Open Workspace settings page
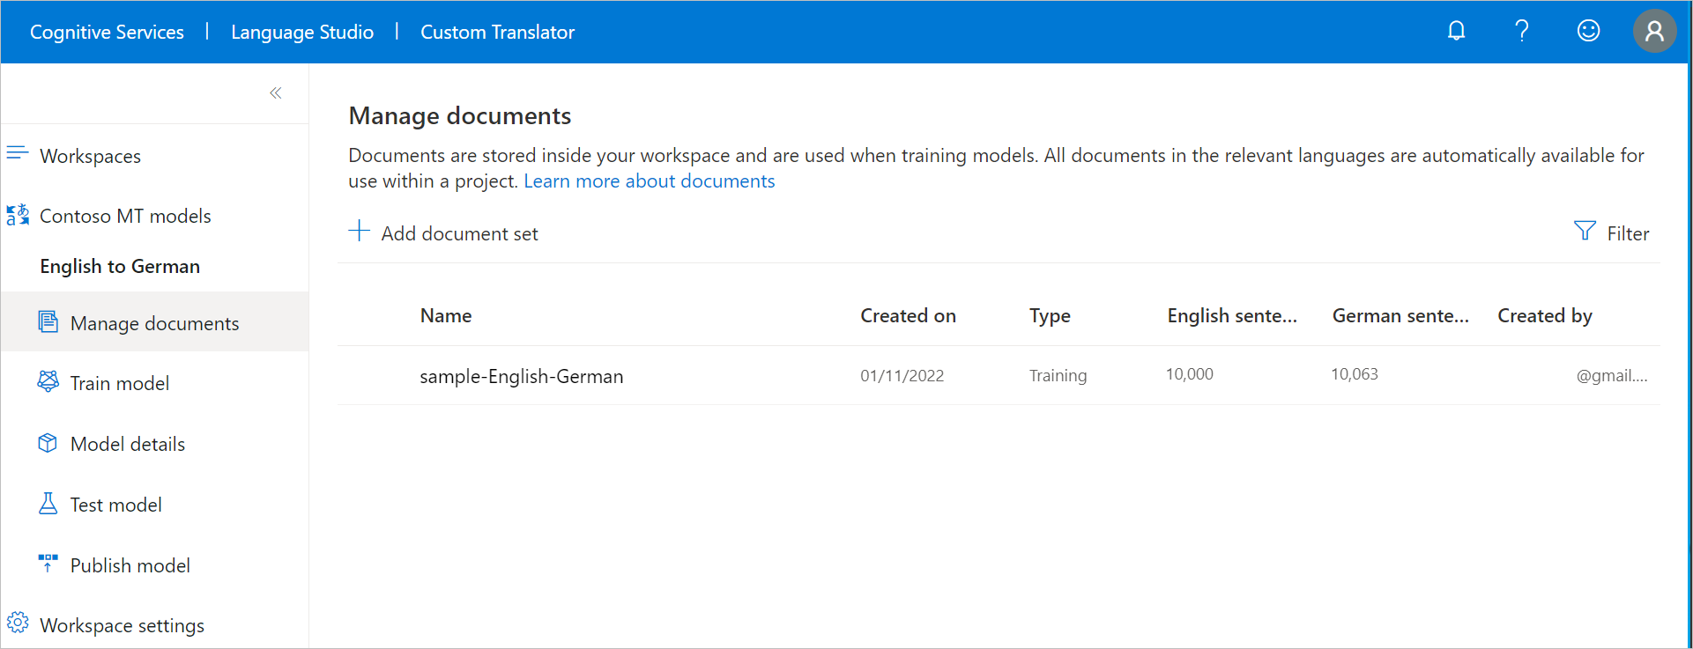The height and width of the screenshot is (649, 1693). pyautogui.click(x=122, y=625)
